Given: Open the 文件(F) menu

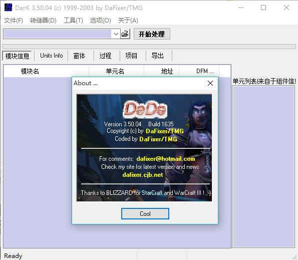Looking at the screenshot, I should [x=14, y=21].
